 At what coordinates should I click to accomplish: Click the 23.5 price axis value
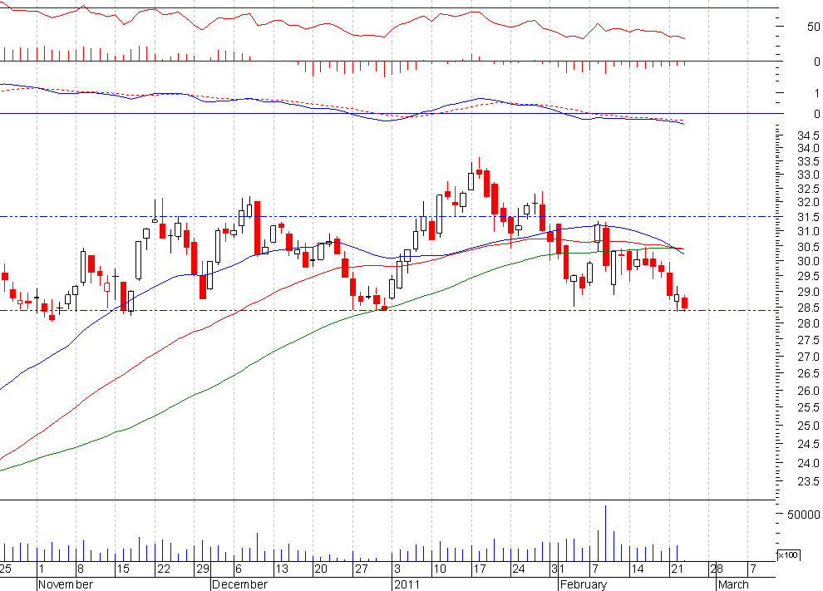click(x=808, y=481)
